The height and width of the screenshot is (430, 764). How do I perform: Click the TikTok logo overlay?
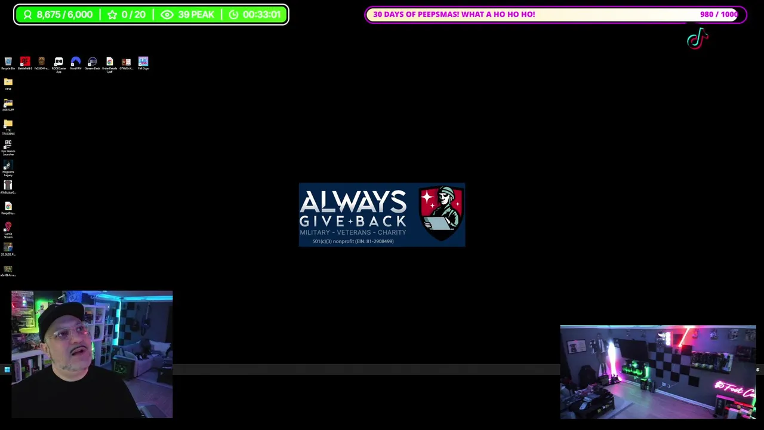(697, 39)
